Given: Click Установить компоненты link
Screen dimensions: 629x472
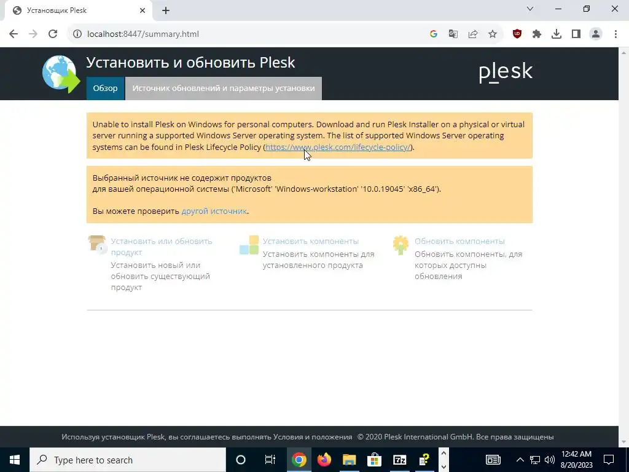Looking at the screenshot, I should pyautogui.click(x=311, y=241).
